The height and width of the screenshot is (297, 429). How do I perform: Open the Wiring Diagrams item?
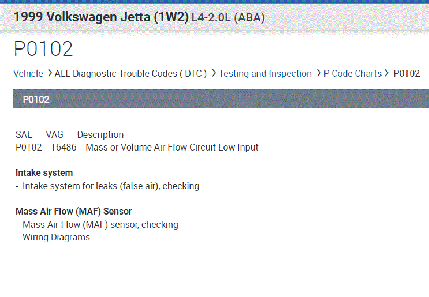pos(56,237)
